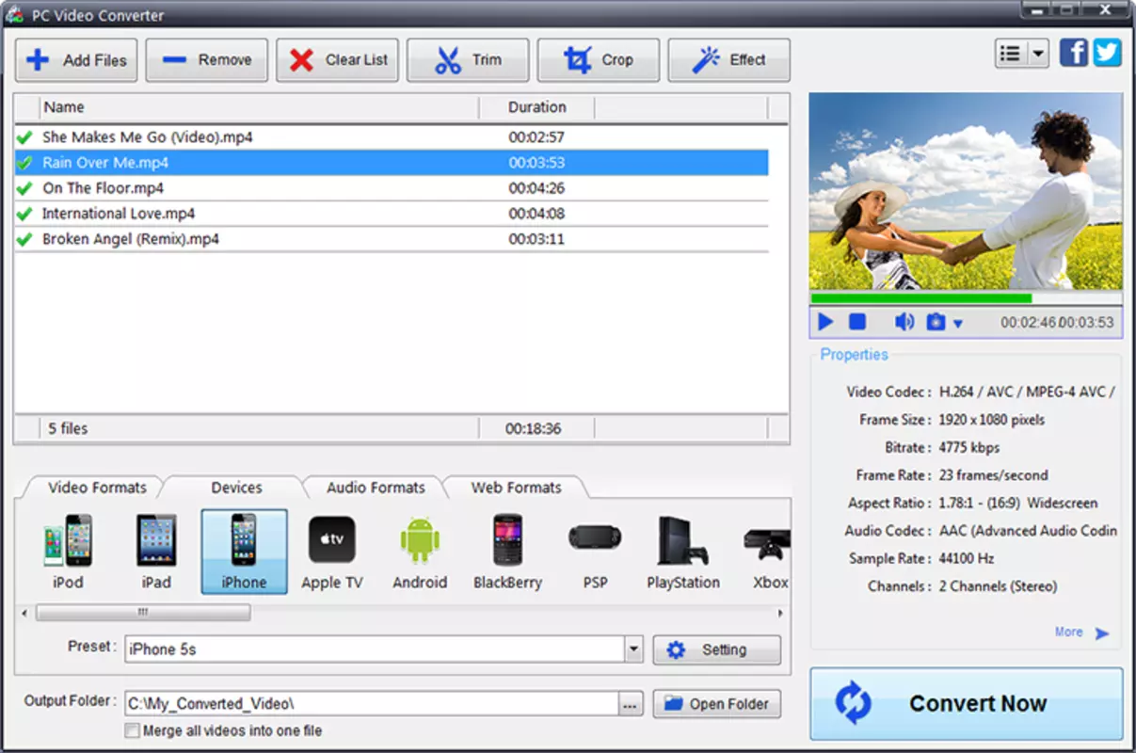
Task: Toggle checkmark for Broken Angel (Remix).mp4
Action: click(x=25, y=239)
